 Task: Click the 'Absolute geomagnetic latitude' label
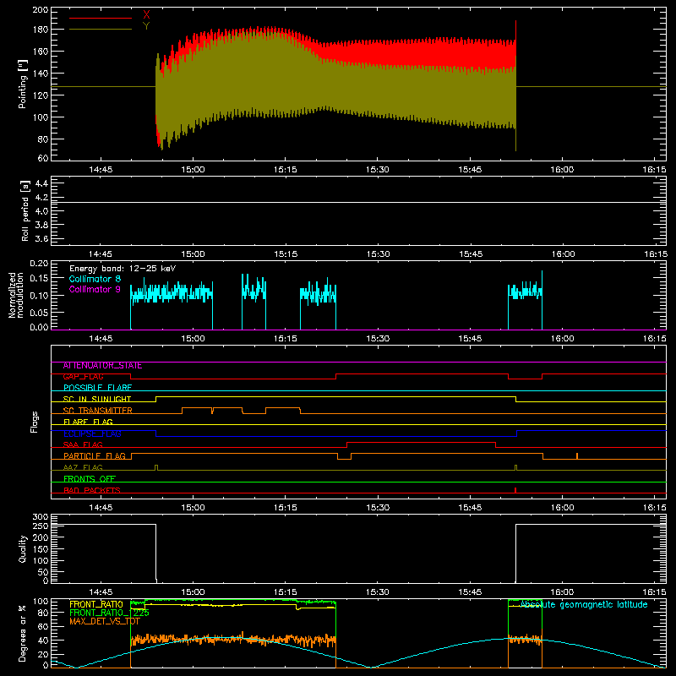pyautogui.click(x=584, y=604)
